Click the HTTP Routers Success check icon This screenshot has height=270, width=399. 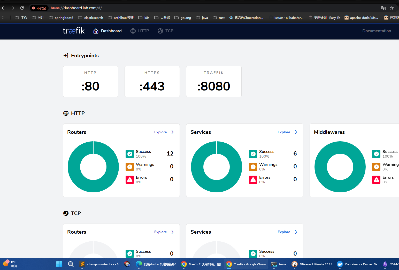pyautogui.click(x=130, y=154)
